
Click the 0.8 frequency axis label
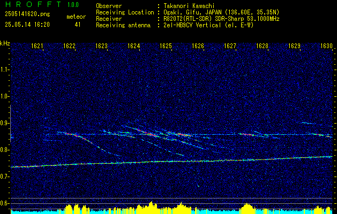4,150
